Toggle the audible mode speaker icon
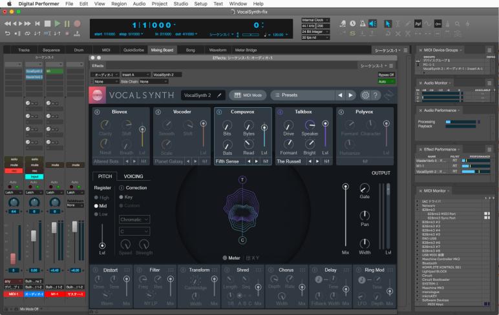499x315 pixels. pyautogui.click(x=372, y=23)
